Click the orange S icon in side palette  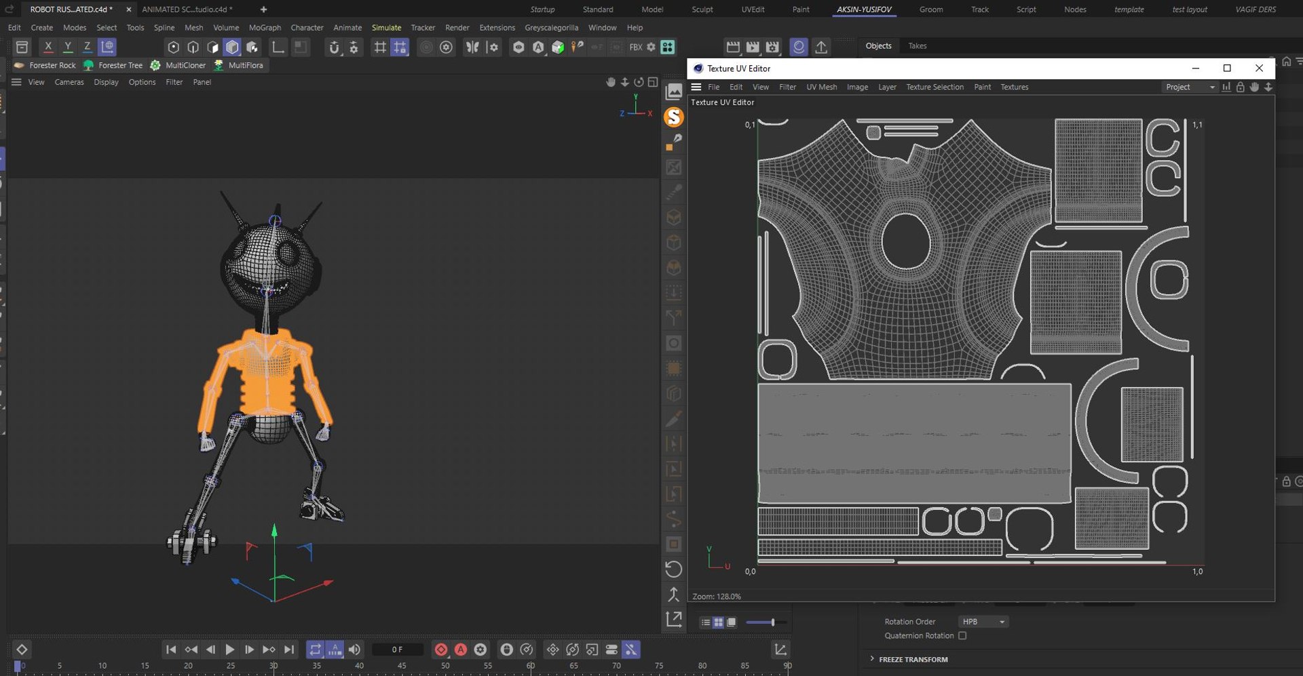(x=674, y=117)
